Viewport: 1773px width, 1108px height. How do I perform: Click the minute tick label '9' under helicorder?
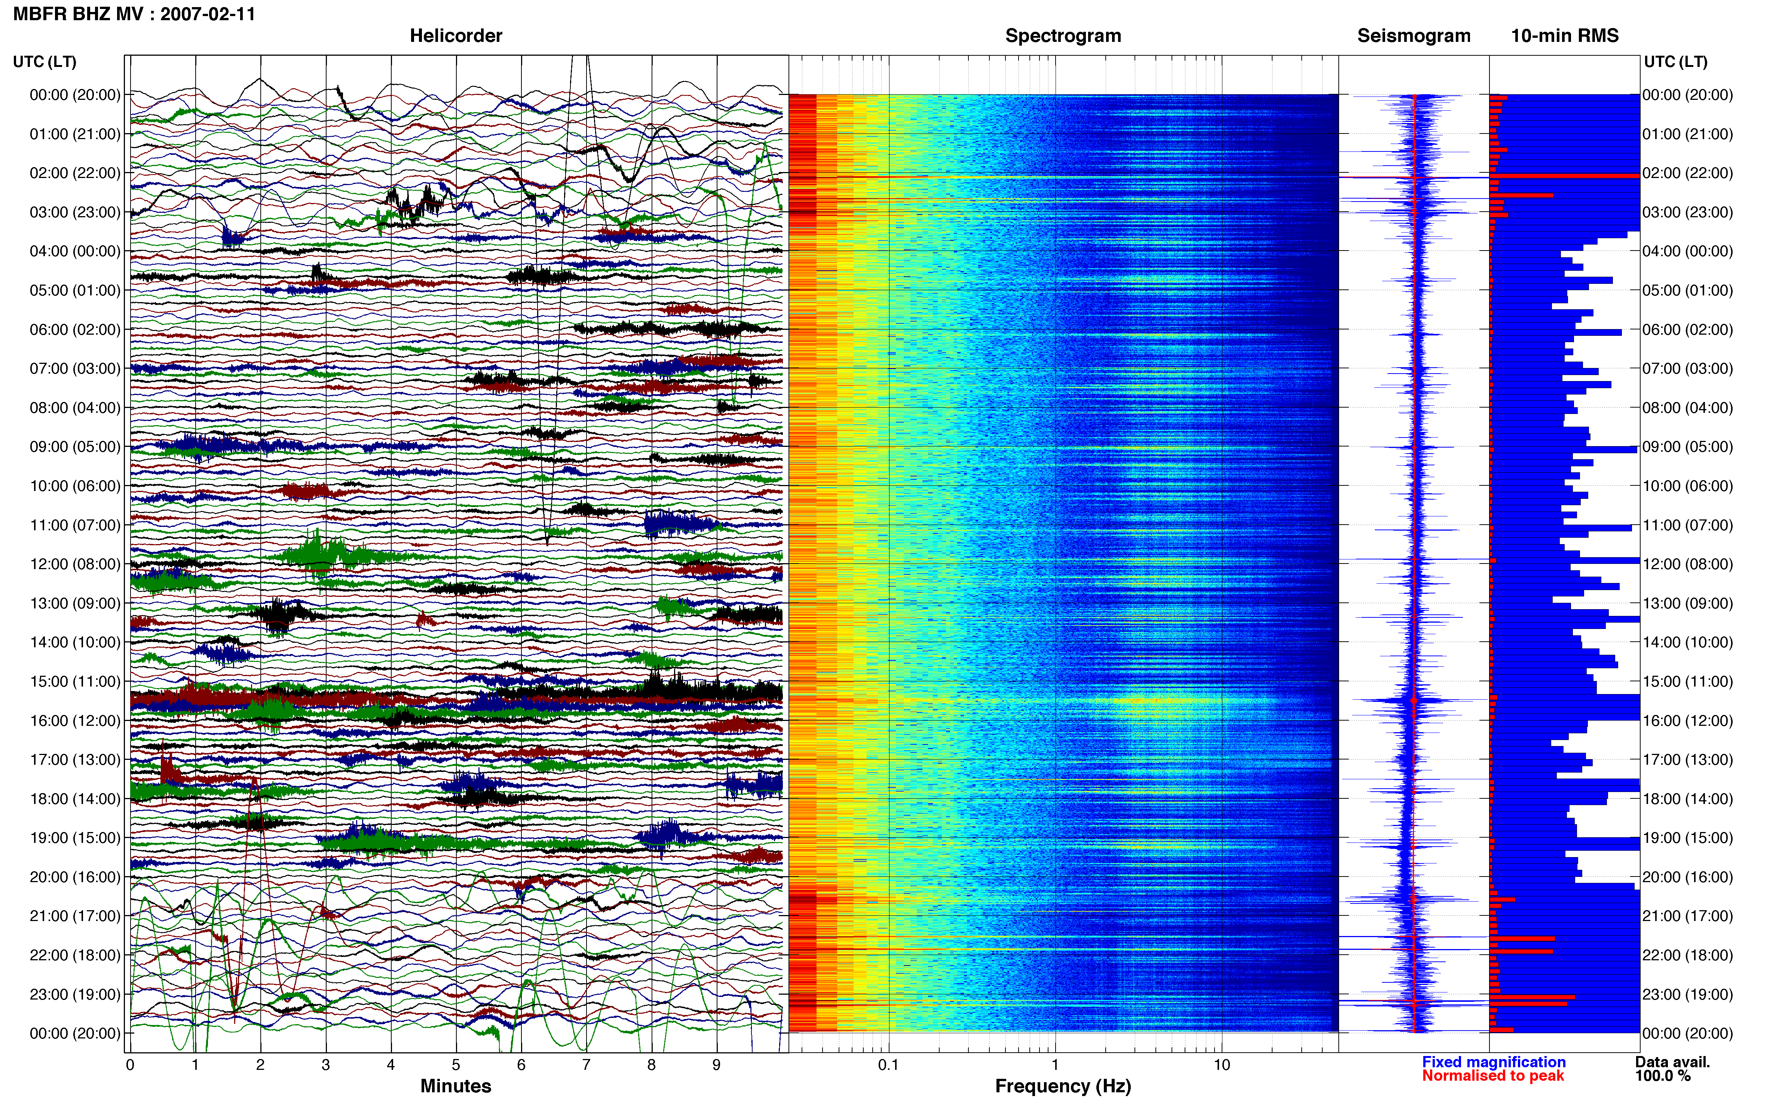pyautogui.click(x=716, y=1065)
